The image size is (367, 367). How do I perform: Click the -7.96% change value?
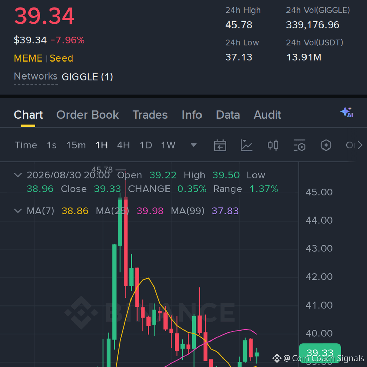point(67,40)
